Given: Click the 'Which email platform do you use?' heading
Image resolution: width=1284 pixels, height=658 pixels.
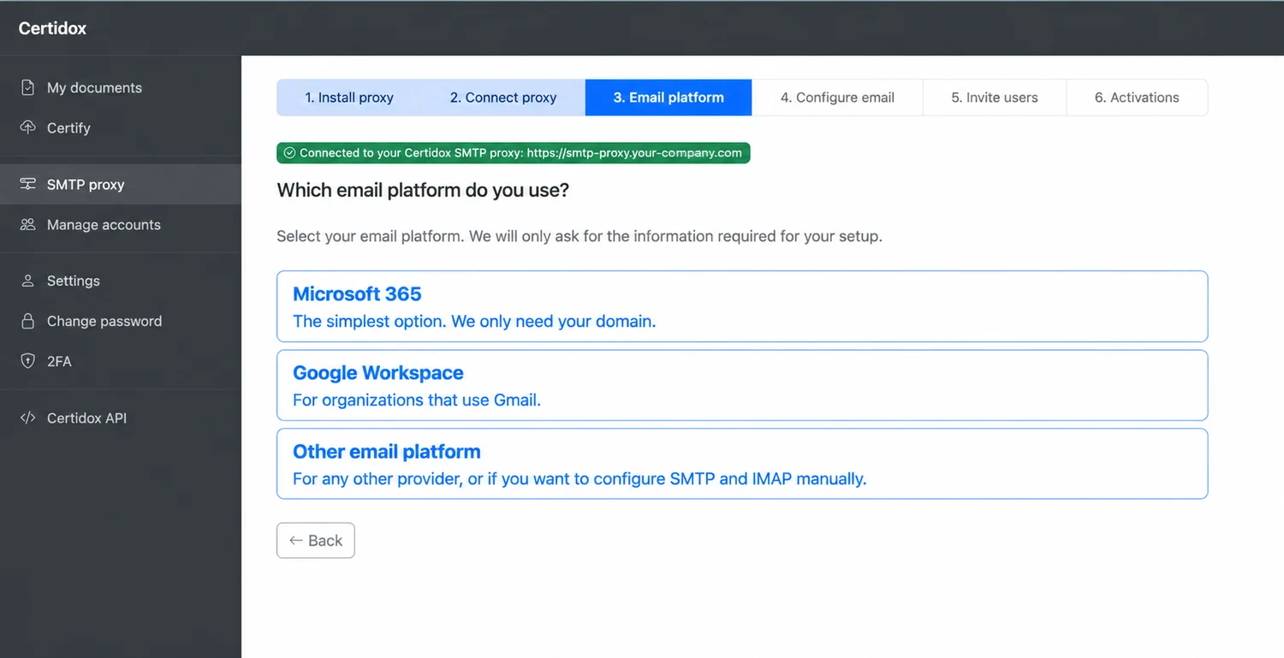Looking at the screenshot, I should 423,190.
